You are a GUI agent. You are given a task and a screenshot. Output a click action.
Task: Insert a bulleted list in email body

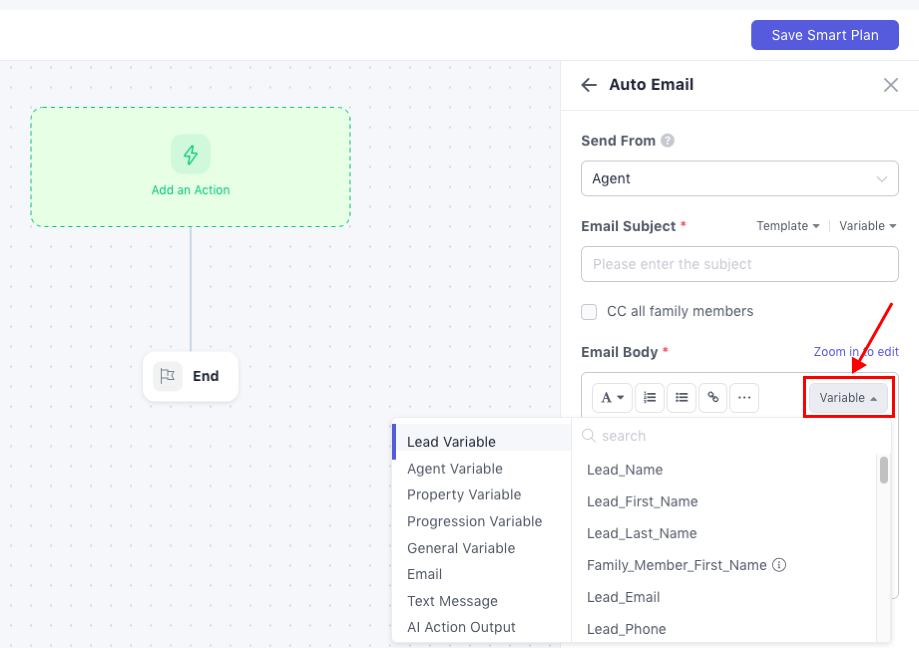(681, 397)
